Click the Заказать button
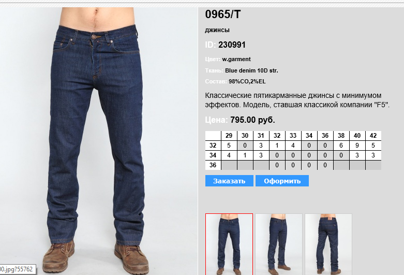This screenshot has height=275, width=404. click(229, 181)
